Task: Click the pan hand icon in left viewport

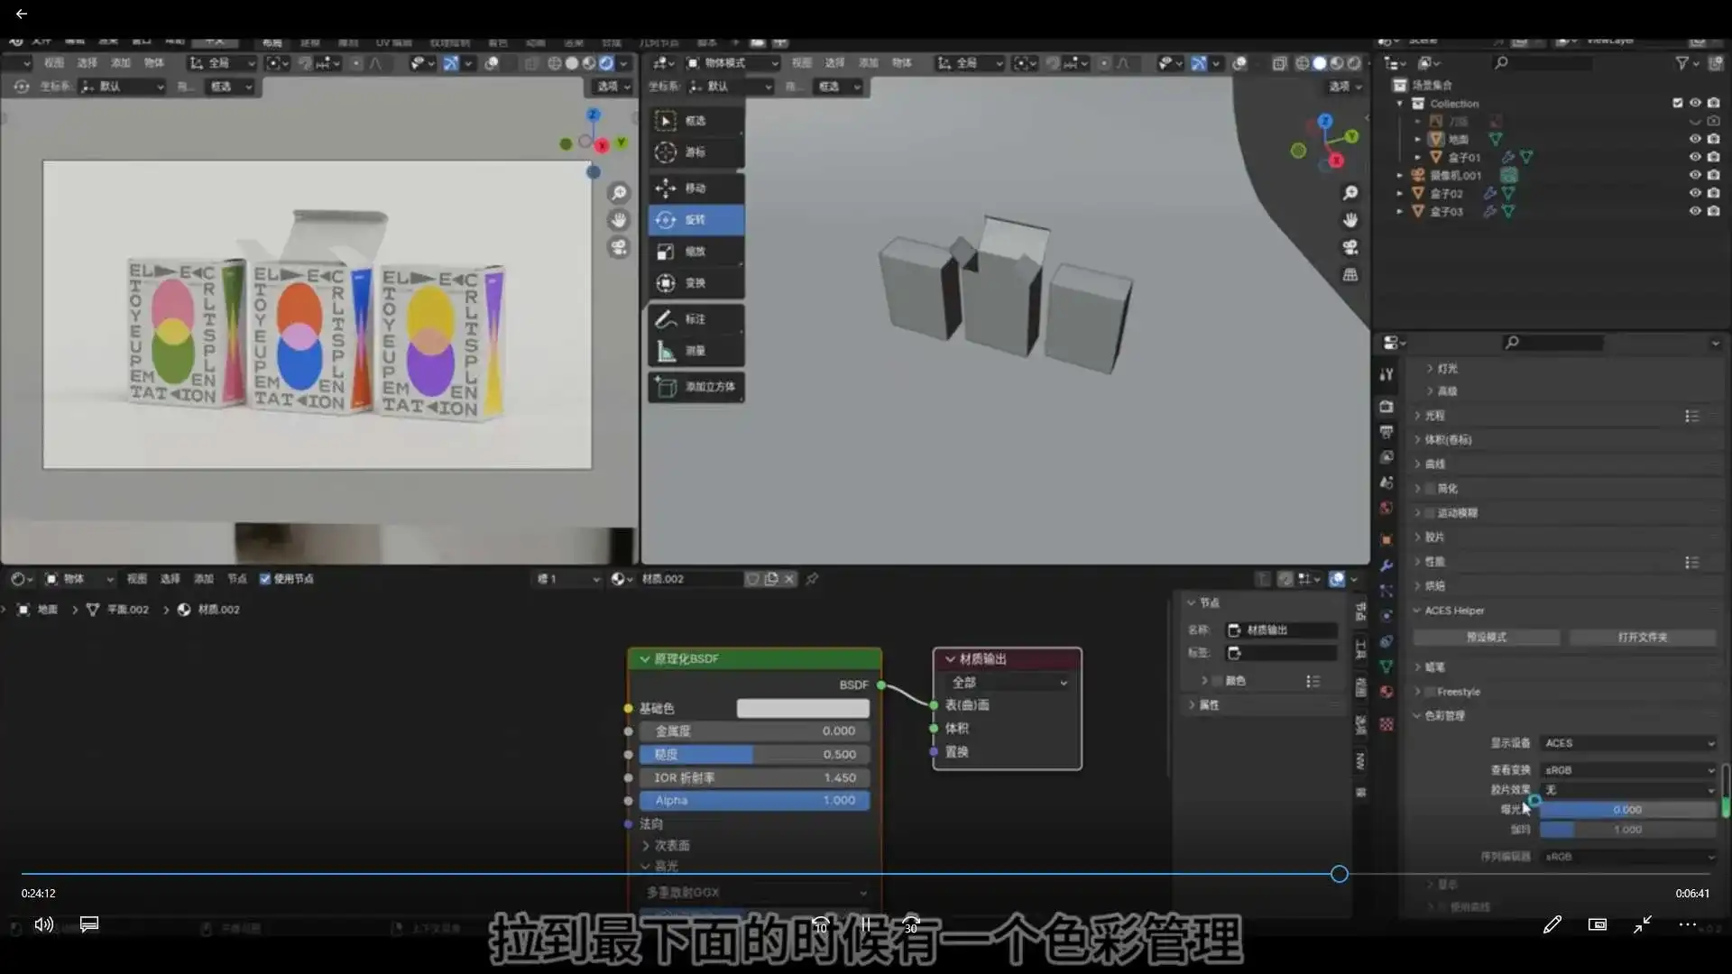Action: 619,220
